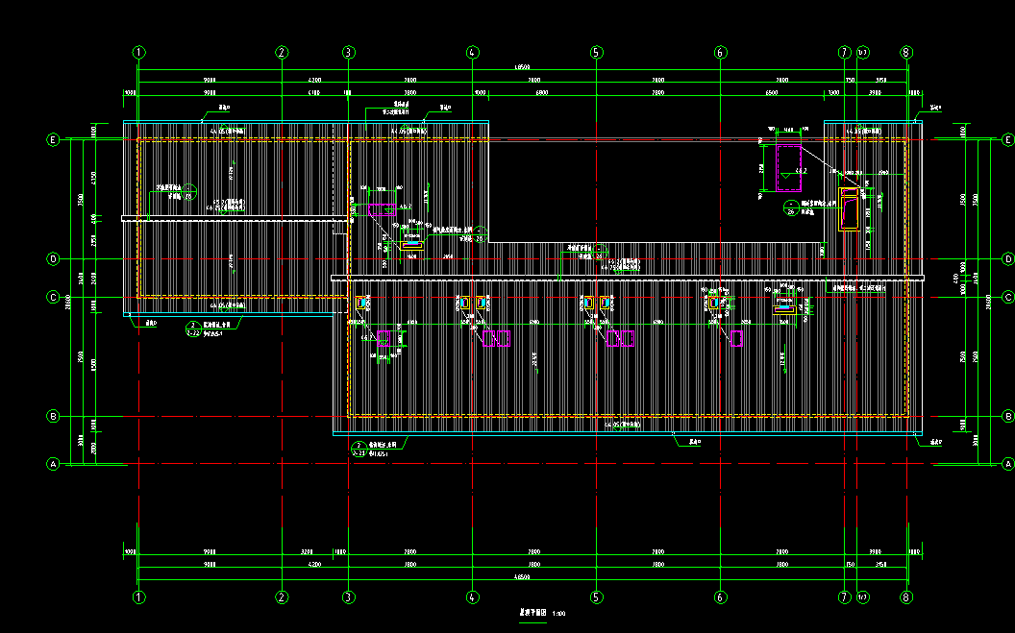The width and height of the screenshot is (1015, 633).
Task: Click grid bubble 3 in the bottom row
Action: click(x=349, y=596)
